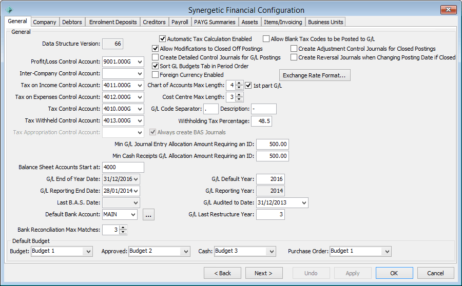The height and width of the screenshot is (286, 462).
Task: Open Tax Withheld Control Account dropdown
Action: click(x=140, y=120)
